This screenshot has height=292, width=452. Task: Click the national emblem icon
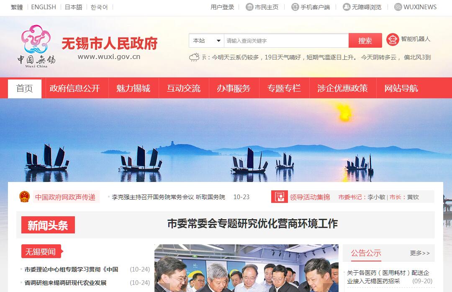click(25, 197)
